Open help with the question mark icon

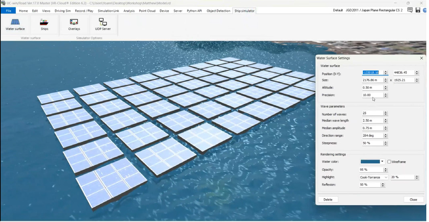[x=425, y=10]
